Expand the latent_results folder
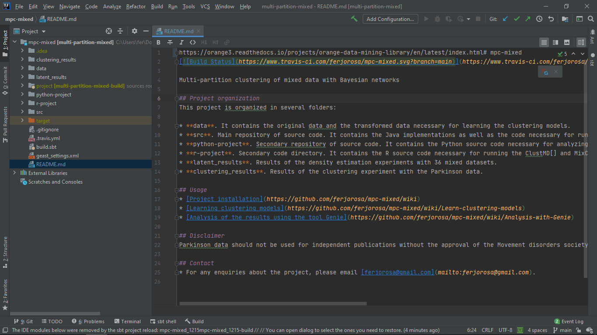Image resolution: width=597 pixels, height=335 pixels. click(22, 77)
